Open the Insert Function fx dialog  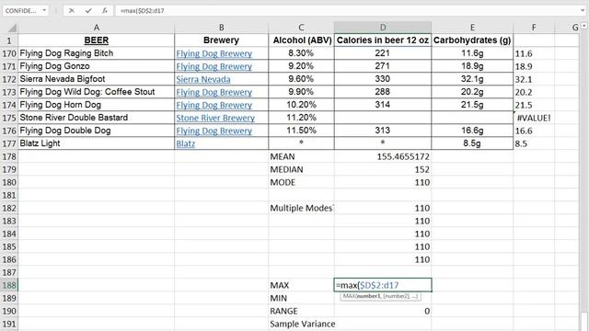point(105,10)
